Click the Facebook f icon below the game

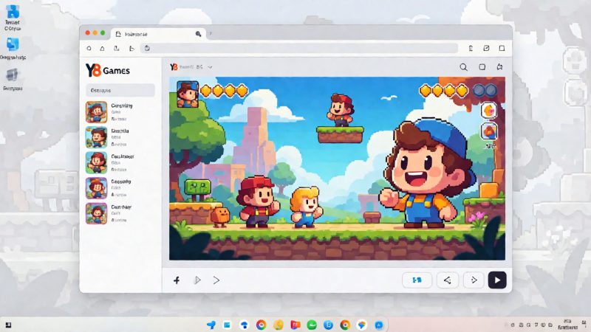[177, 280]
